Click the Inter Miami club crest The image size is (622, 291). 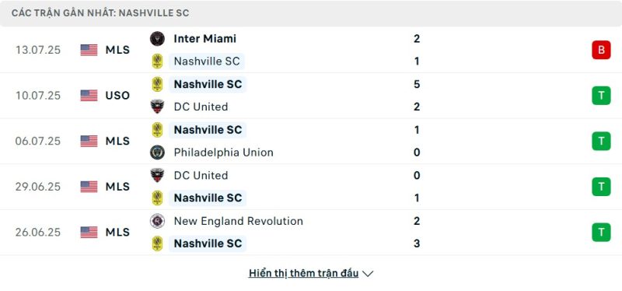coord(158,38)
